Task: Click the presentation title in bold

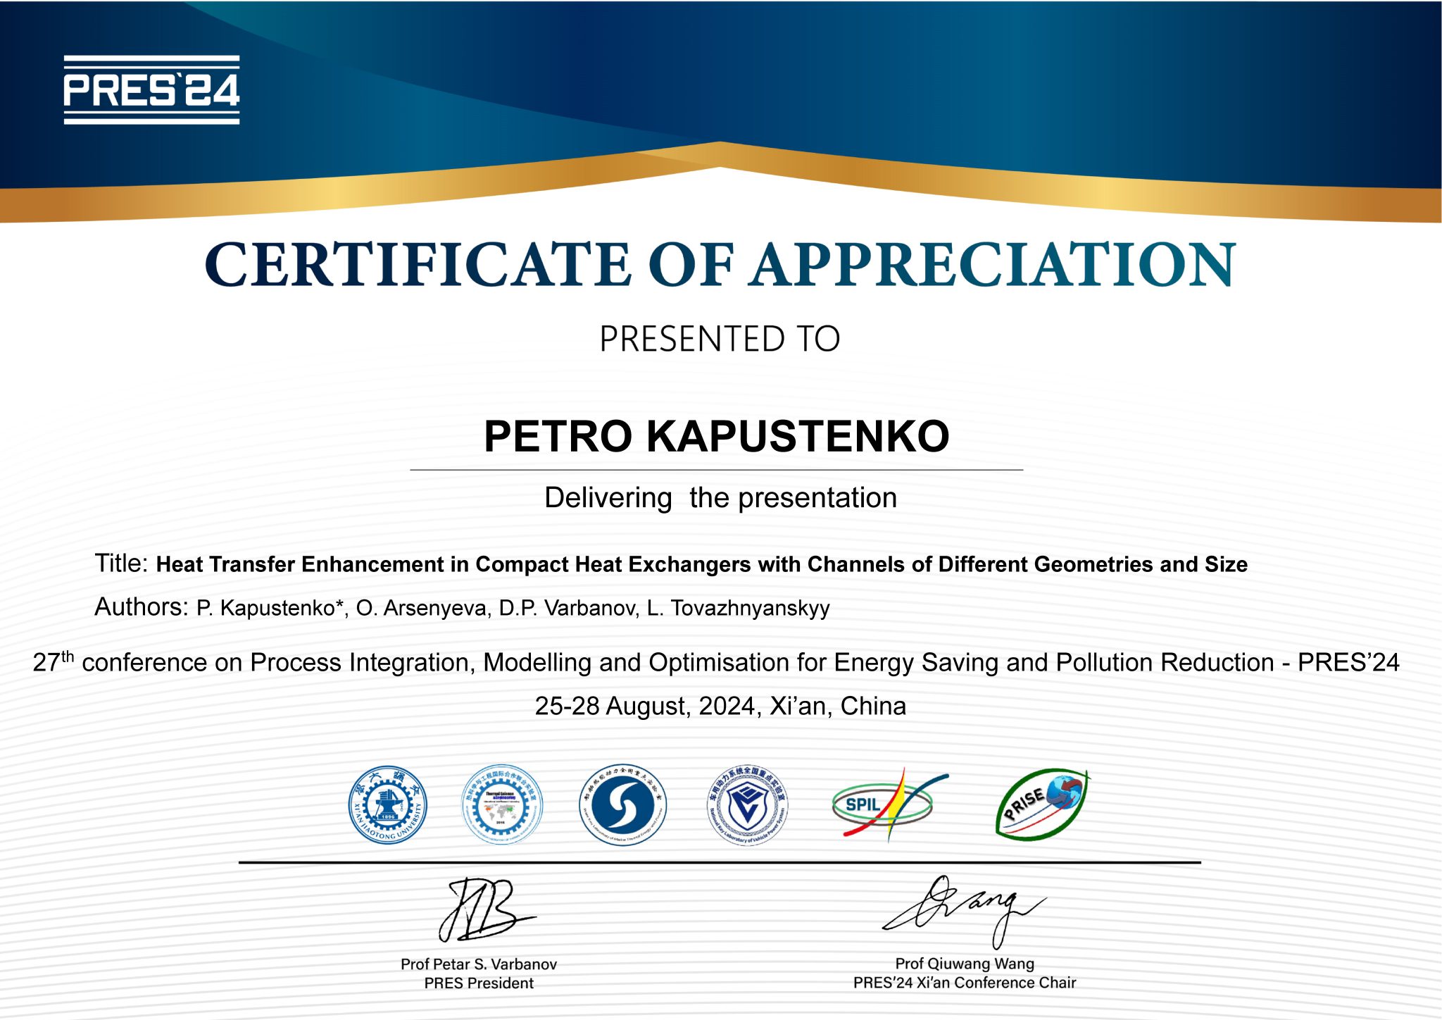Action: pos(701,564)
